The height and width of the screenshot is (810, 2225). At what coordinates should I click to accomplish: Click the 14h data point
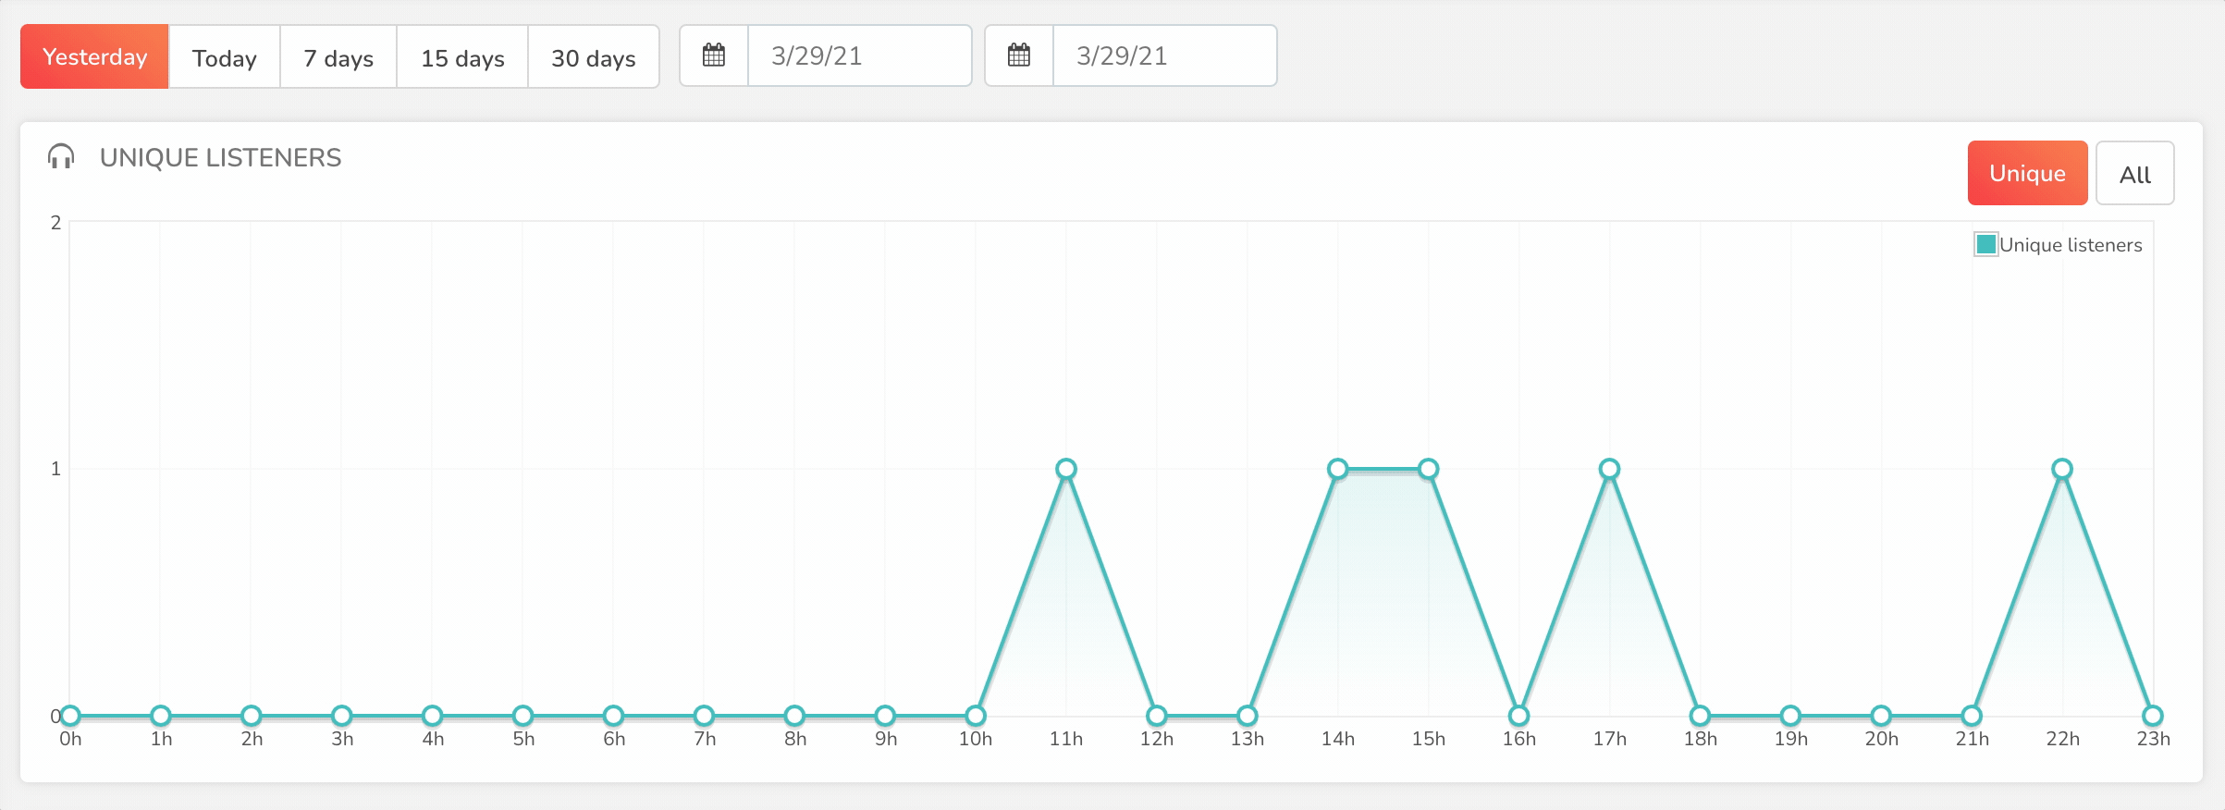tap(1337, 469)
